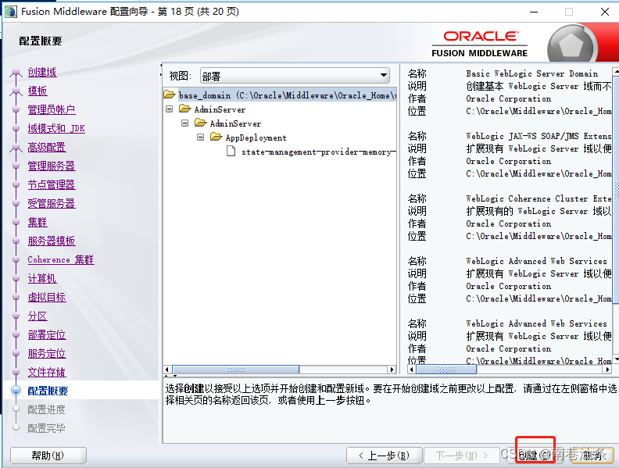This screenshot has width=619, height=468.
Task: Open the 高级配置 step
Action: tap(47, 147)
